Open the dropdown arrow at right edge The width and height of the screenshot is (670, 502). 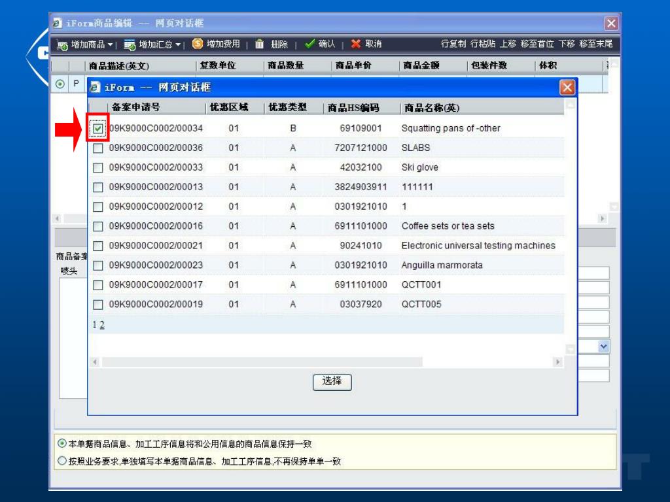pyautogui.click(x=603, y=346)
